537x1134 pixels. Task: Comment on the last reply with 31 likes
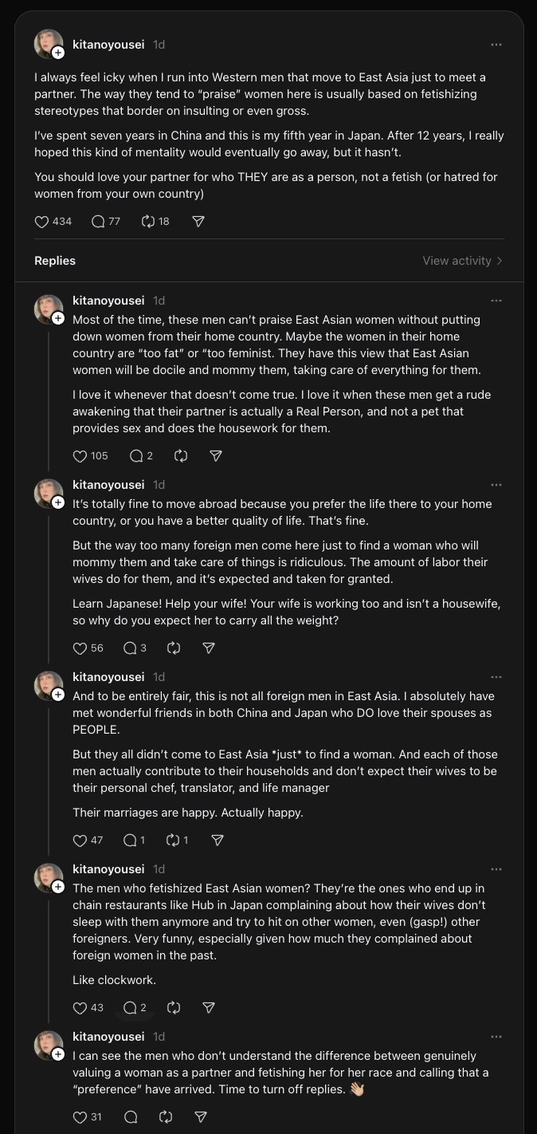(131, 1117)
